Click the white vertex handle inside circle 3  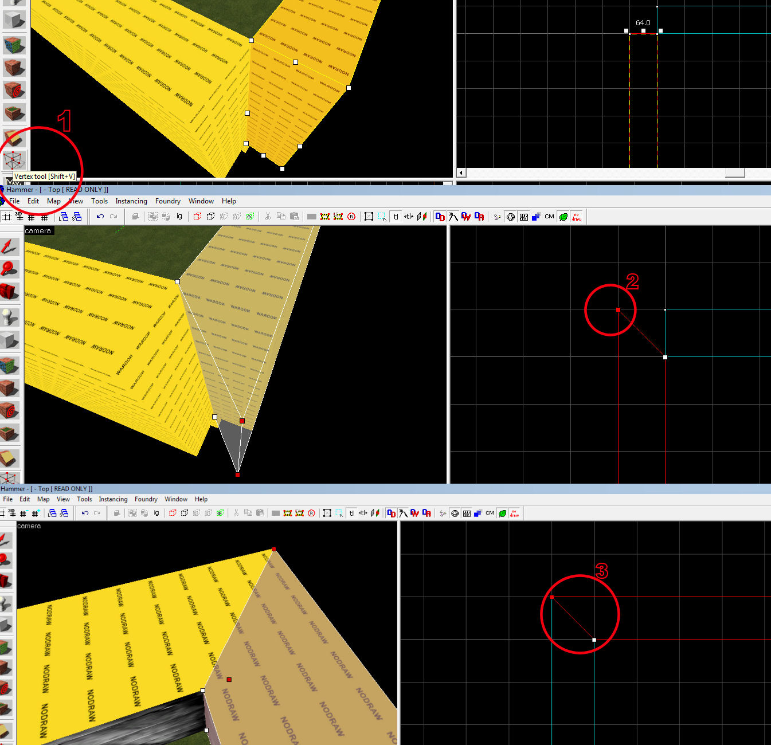pos(594,640)
